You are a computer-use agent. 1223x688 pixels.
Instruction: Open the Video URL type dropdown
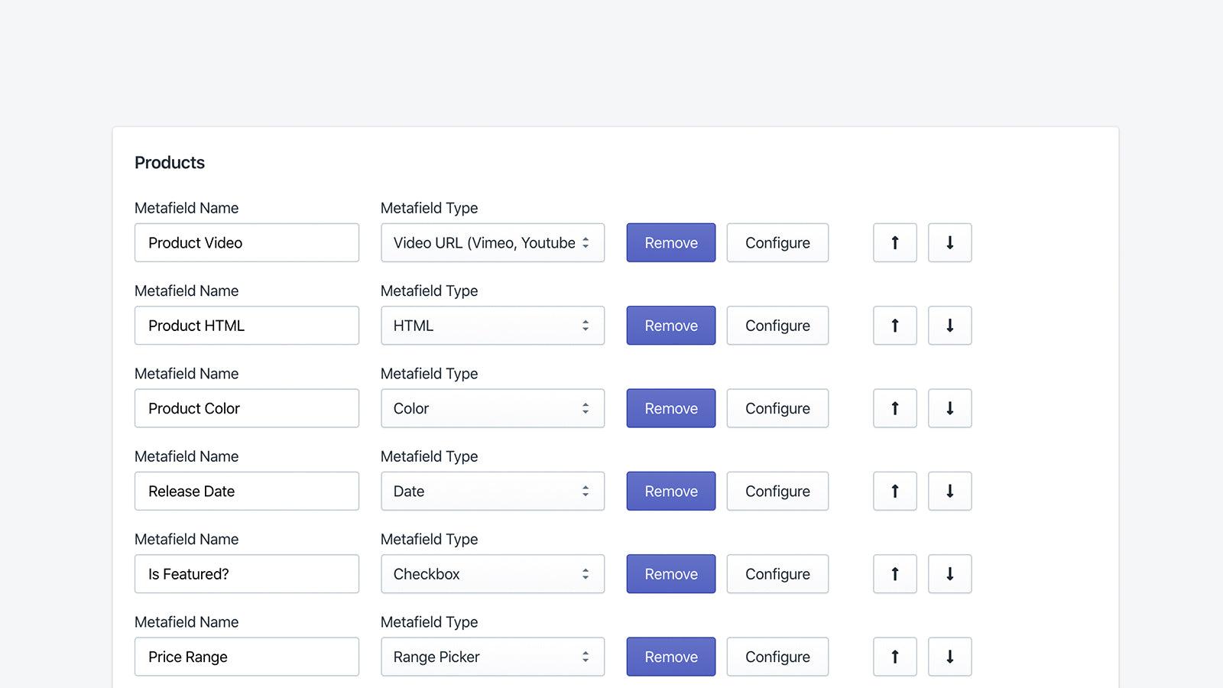[492, 242]
